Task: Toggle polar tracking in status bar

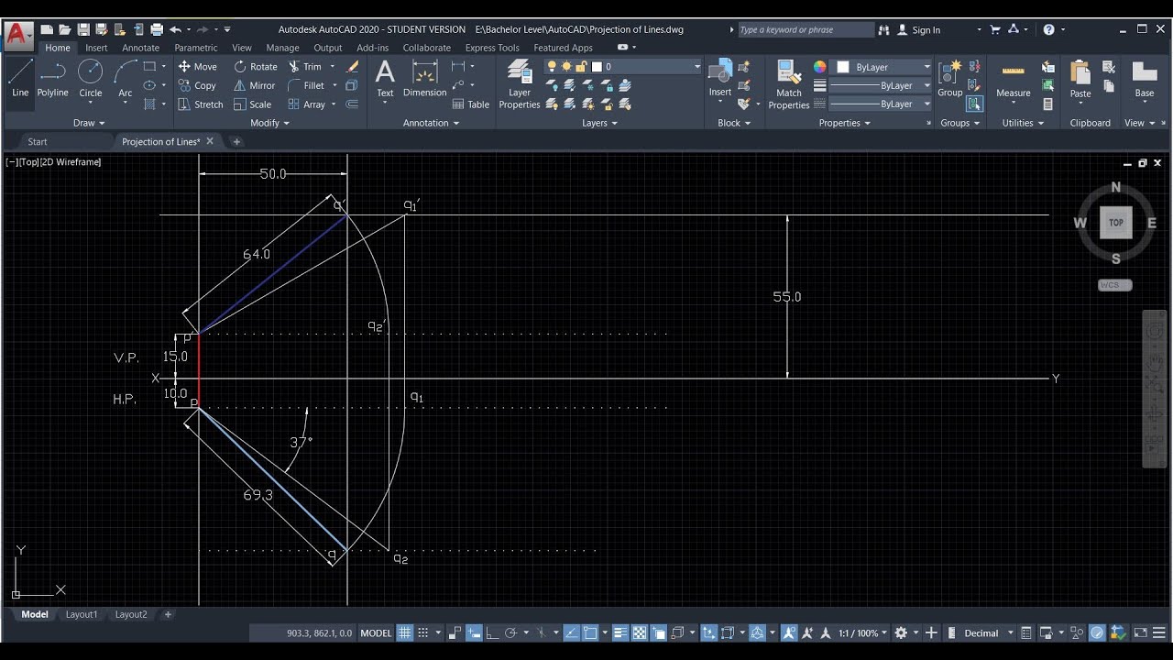Action: pyautogui.click(x=511, y=632)
